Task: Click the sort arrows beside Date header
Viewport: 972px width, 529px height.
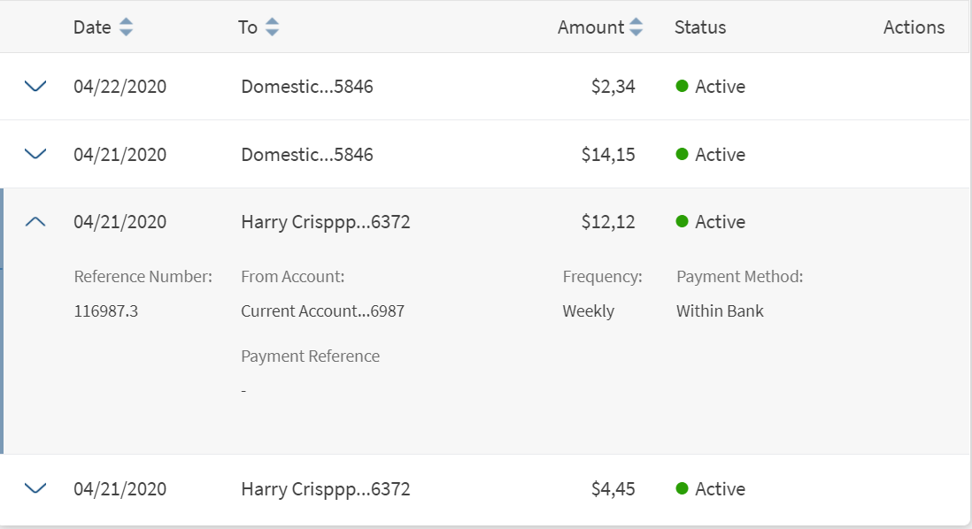Action: (x=127, y=27)
